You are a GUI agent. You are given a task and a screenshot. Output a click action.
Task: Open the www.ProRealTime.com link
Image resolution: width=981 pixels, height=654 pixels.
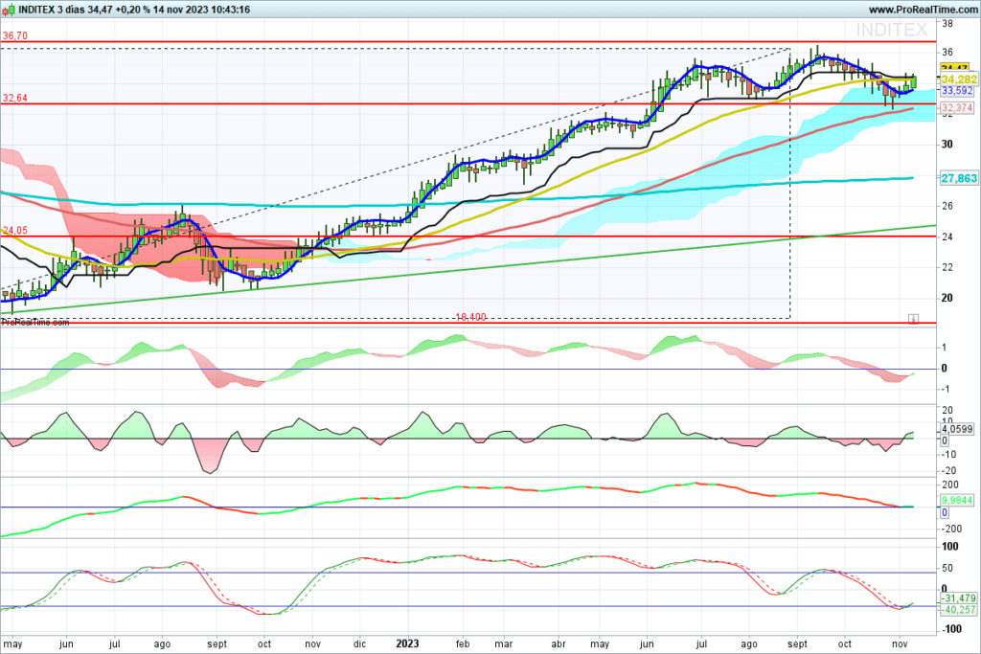[x=923, y=10]
